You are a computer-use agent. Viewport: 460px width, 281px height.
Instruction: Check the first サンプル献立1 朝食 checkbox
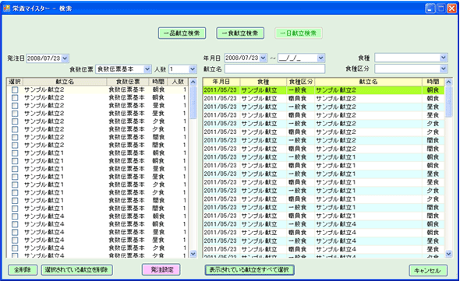click(x=15, y=153)
